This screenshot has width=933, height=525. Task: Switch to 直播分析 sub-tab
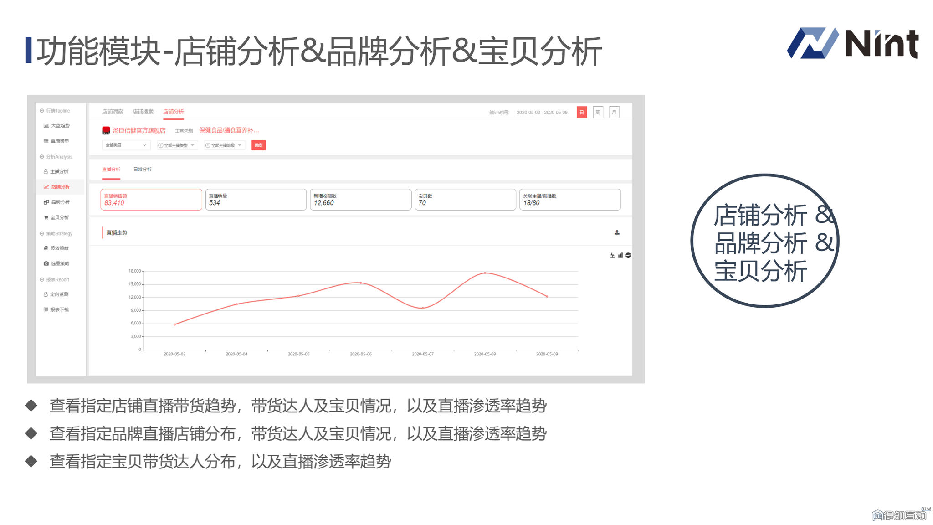pyautogui.click(x=111, y=170)
